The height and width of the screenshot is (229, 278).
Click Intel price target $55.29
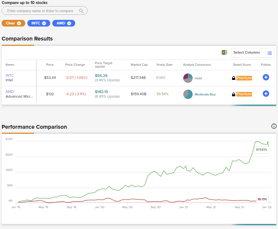point(101,76)
